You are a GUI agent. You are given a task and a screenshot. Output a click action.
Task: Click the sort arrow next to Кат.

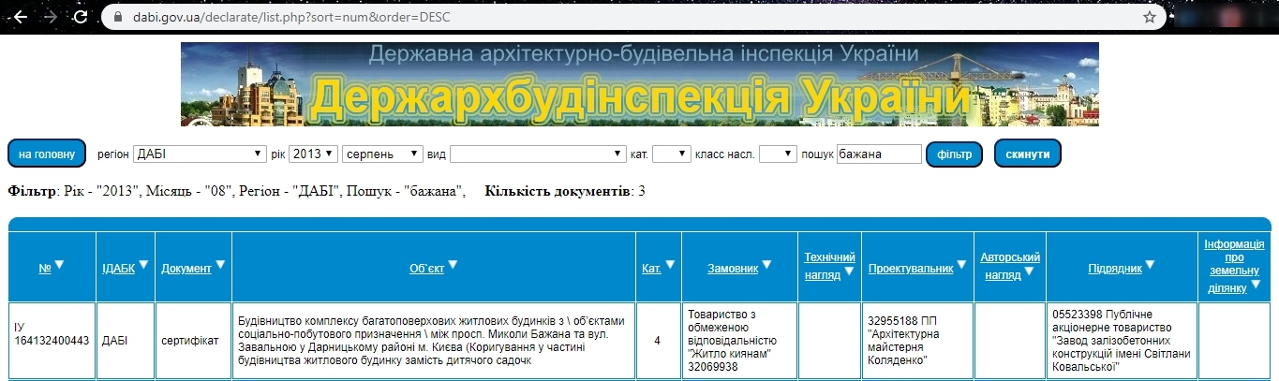[670, 266]
